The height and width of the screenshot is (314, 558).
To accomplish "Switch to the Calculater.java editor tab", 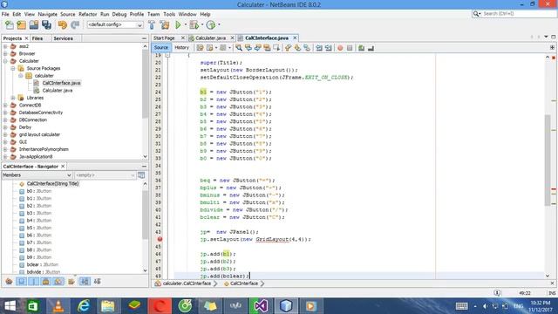I will coord(210,38).
